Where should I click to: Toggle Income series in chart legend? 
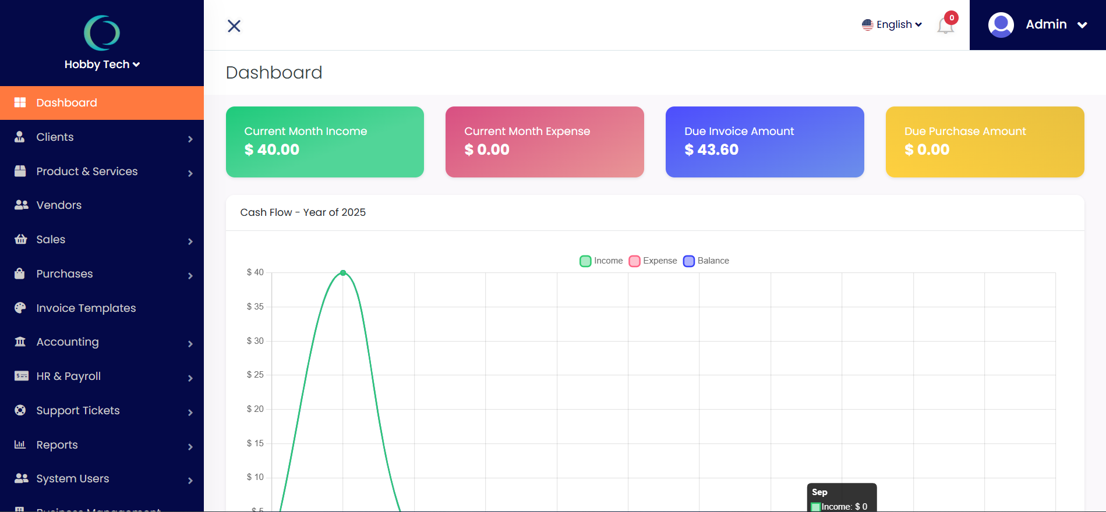point(601,261)
